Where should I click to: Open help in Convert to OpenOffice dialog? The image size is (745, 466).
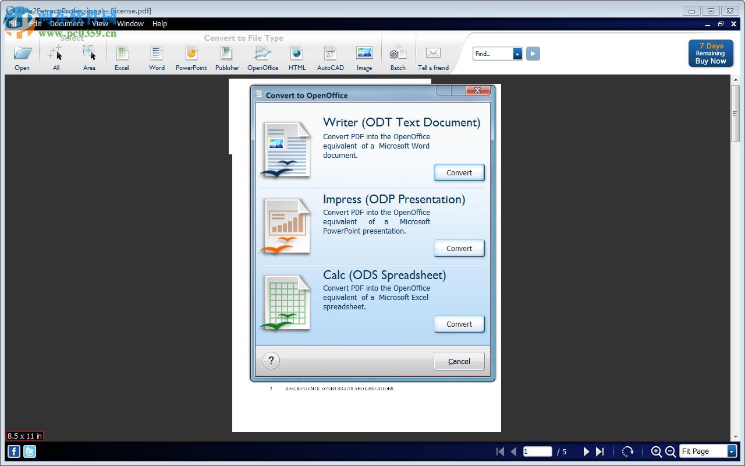click(271, 361)
